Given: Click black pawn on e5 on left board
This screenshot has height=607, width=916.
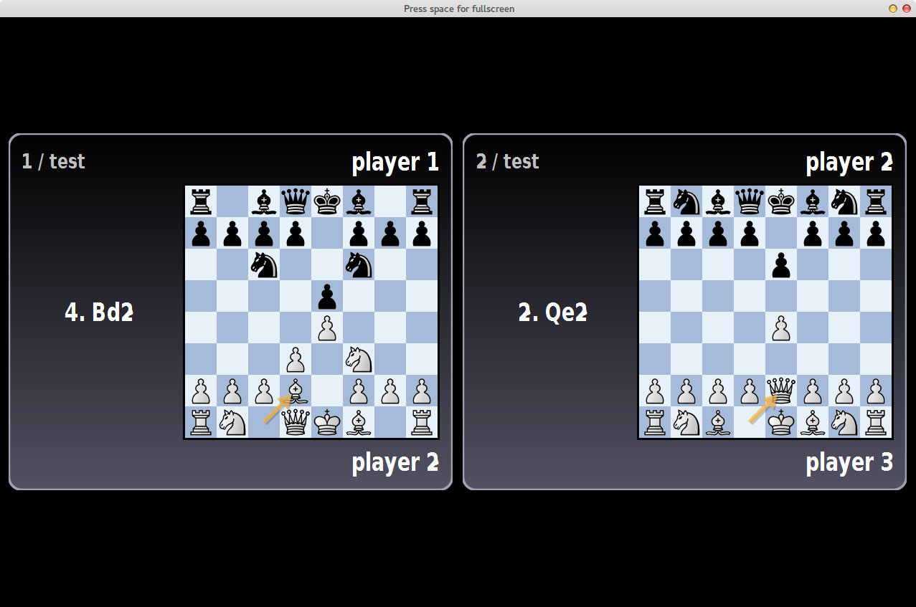Looking at the screenshot, I should point(326,296).
